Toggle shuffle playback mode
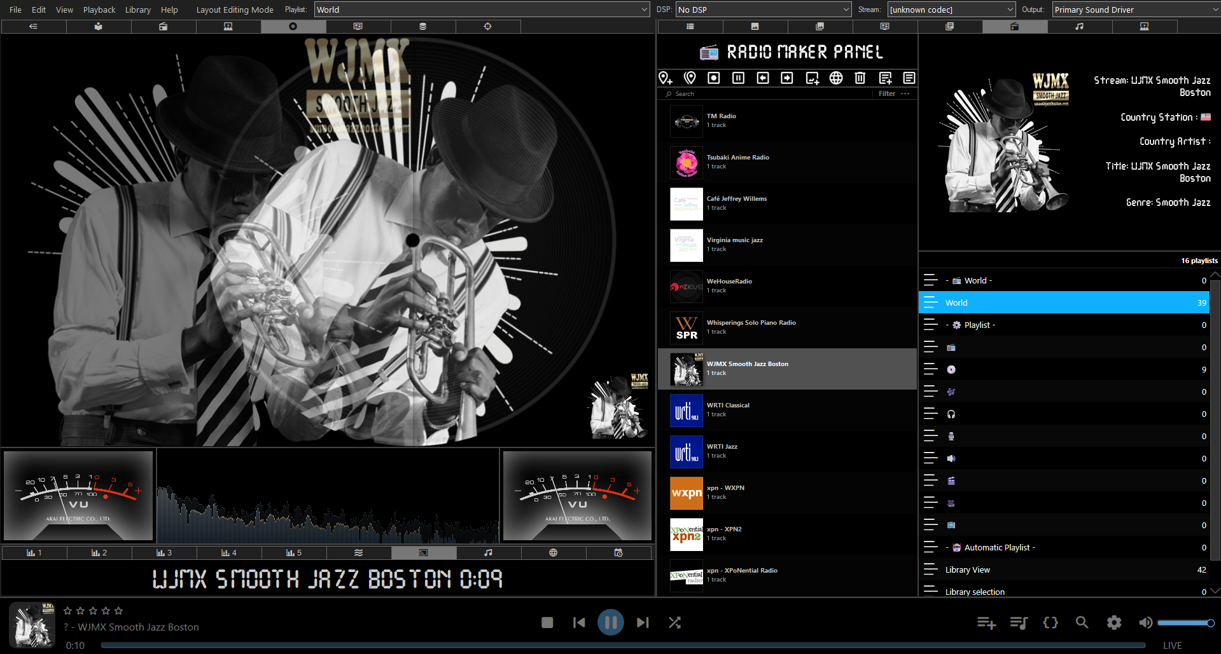The image size is (1221, 654). (674, 623)
